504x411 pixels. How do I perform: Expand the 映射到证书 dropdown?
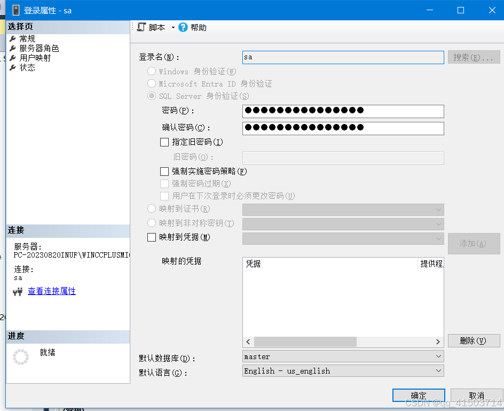pos(438,209)
